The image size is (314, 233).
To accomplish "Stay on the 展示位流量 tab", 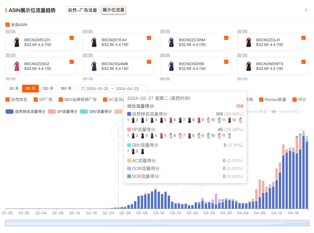I will click(113, 10).
